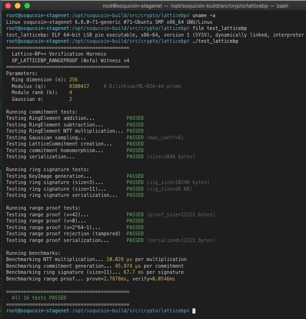Click the final shell prompt cursor
The height and width of the screenshot is (319, 306).
pyautogui.click(x=194, y=311)
